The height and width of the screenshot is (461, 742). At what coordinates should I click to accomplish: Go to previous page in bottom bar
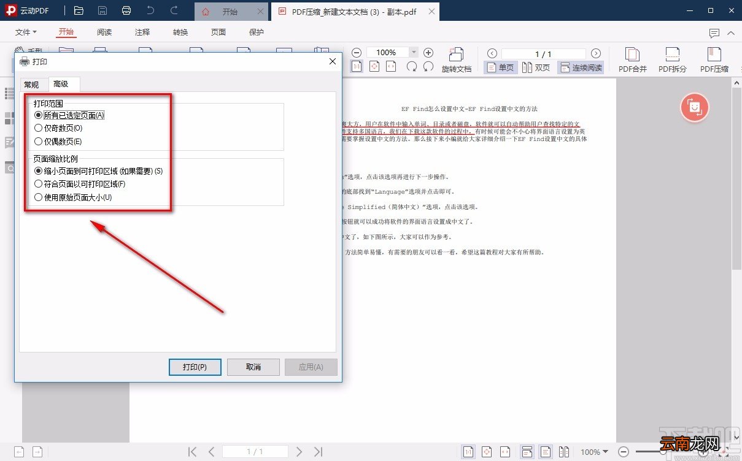tap(211, 452)
